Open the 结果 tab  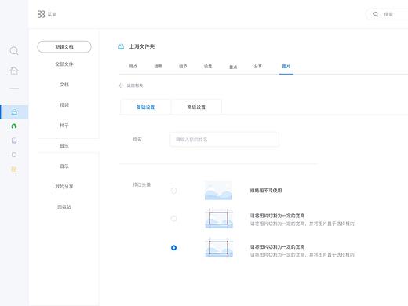tap(158, 67)
